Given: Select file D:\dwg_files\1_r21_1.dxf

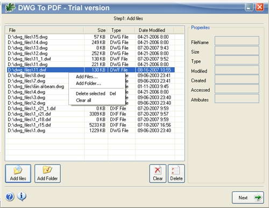Looking at the screenshot, I should pos(32,109).
